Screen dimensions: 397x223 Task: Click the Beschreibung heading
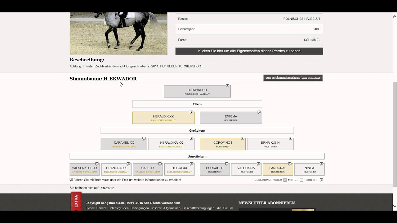click(87, 60)
